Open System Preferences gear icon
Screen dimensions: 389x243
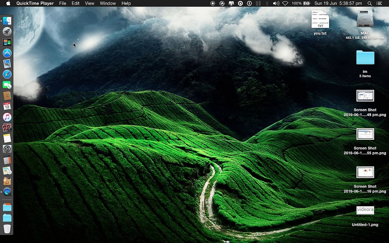pos(7,149)
